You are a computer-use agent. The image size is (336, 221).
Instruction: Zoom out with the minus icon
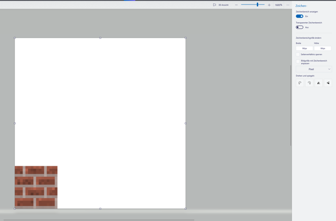(x=236, y=5)
